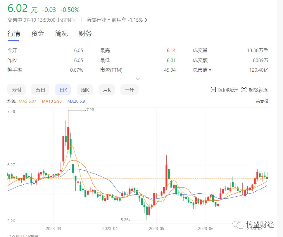Toggle the MA5 average line
Screen dimensions: 283x237
tap(28, 101)
